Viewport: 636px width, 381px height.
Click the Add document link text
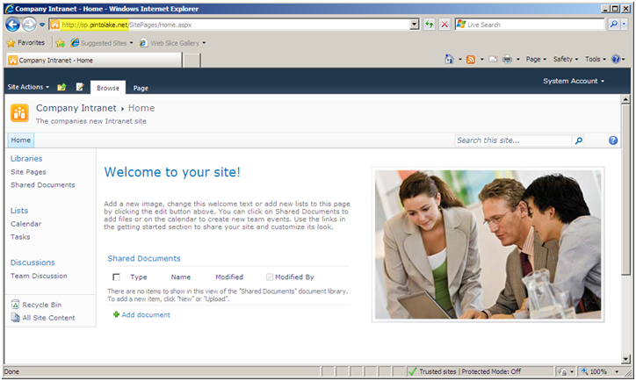(x=146, y=314)
